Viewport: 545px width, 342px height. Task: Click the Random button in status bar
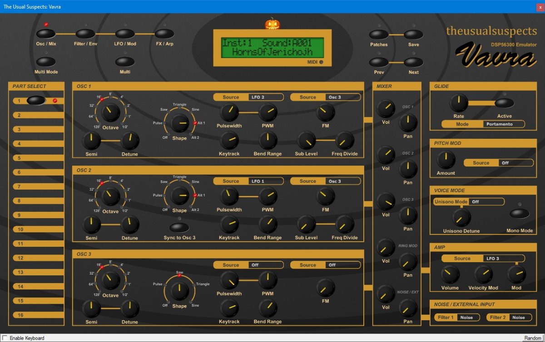click(533, 338)
